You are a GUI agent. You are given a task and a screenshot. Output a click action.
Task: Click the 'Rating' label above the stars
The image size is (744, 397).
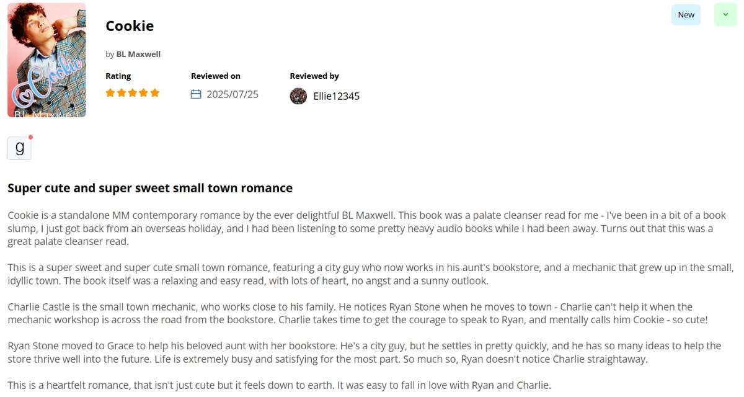coord(118,76)
